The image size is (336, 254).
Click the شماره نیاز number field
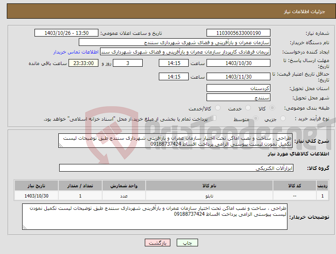point(238,33)
